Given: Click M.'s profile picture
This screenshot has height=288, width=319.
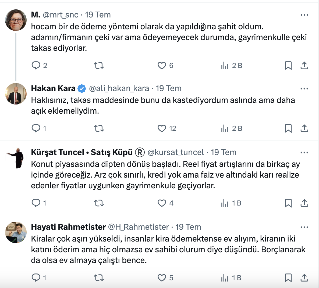Looking at the screenshot, I should click(x=16, y=20).
